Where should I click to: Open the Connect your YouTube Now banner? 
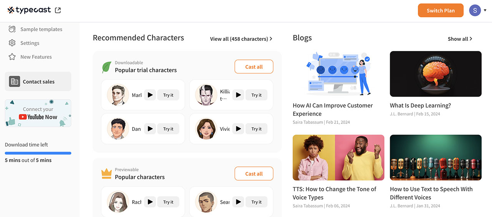coord(38,113)
